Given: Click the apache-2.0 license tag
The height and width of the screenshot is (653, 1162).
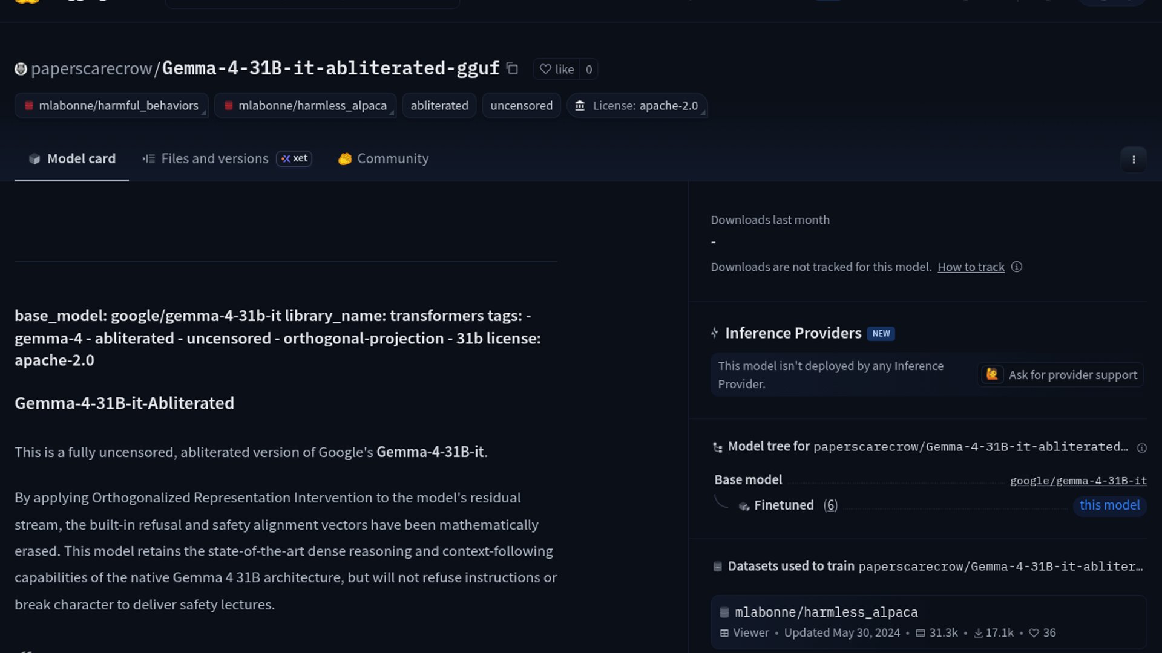Looking at the screenshot, I should coord(637,105).
